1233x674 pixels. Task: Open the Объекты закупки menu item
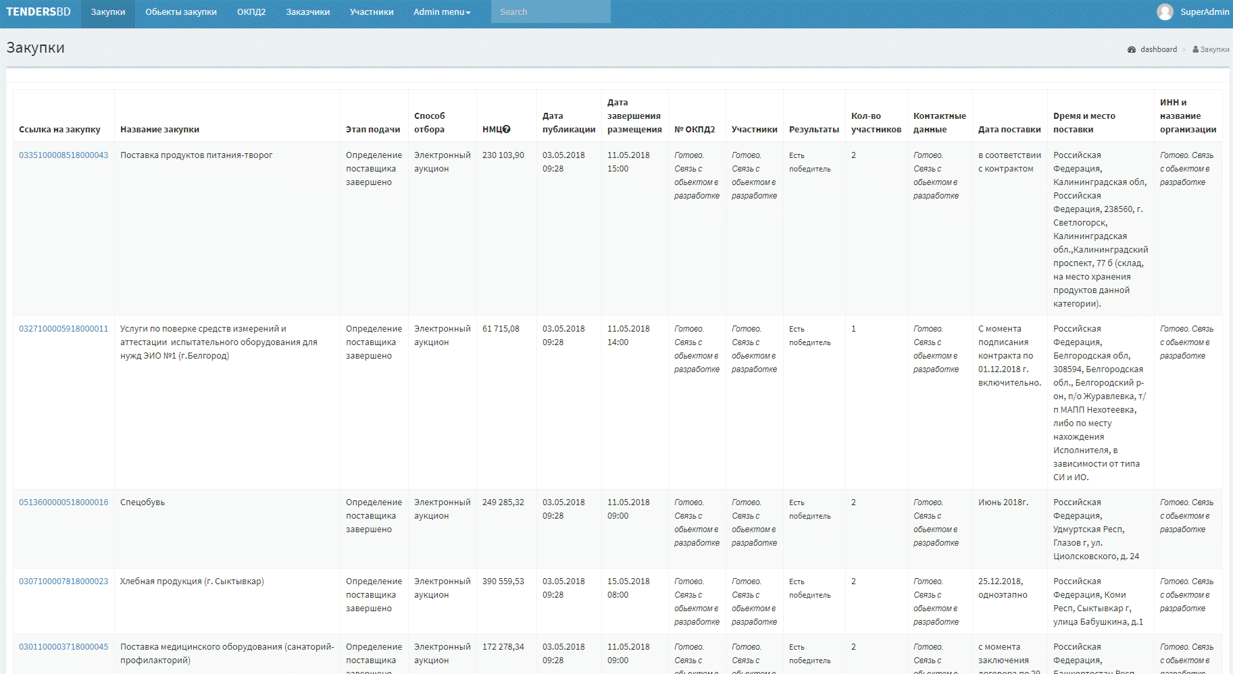[181, 12]
